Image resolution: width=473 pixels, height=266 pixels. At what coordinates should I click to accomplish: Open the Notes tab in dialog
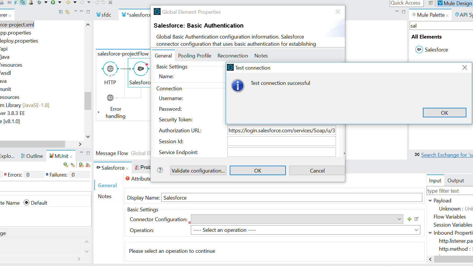pyautogui.click(x=261, y=56)
